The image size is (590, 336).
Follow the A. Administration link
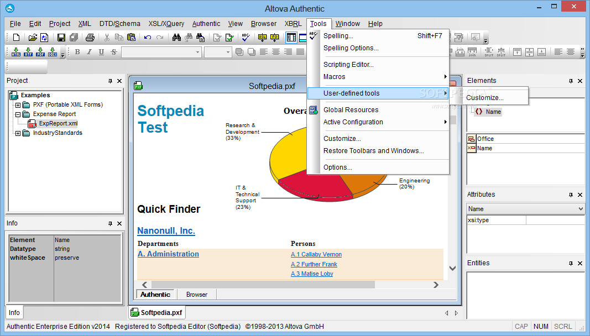tap(168, 254)
